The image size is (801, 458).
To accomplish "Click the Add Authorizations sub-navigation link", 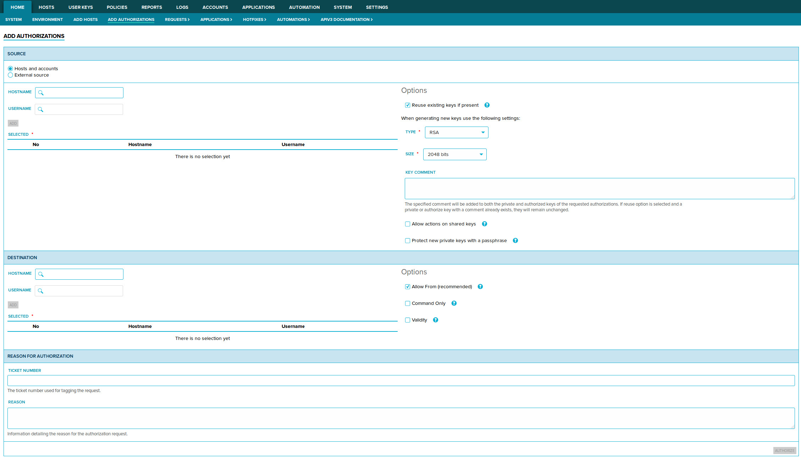I will coord(131,19).
